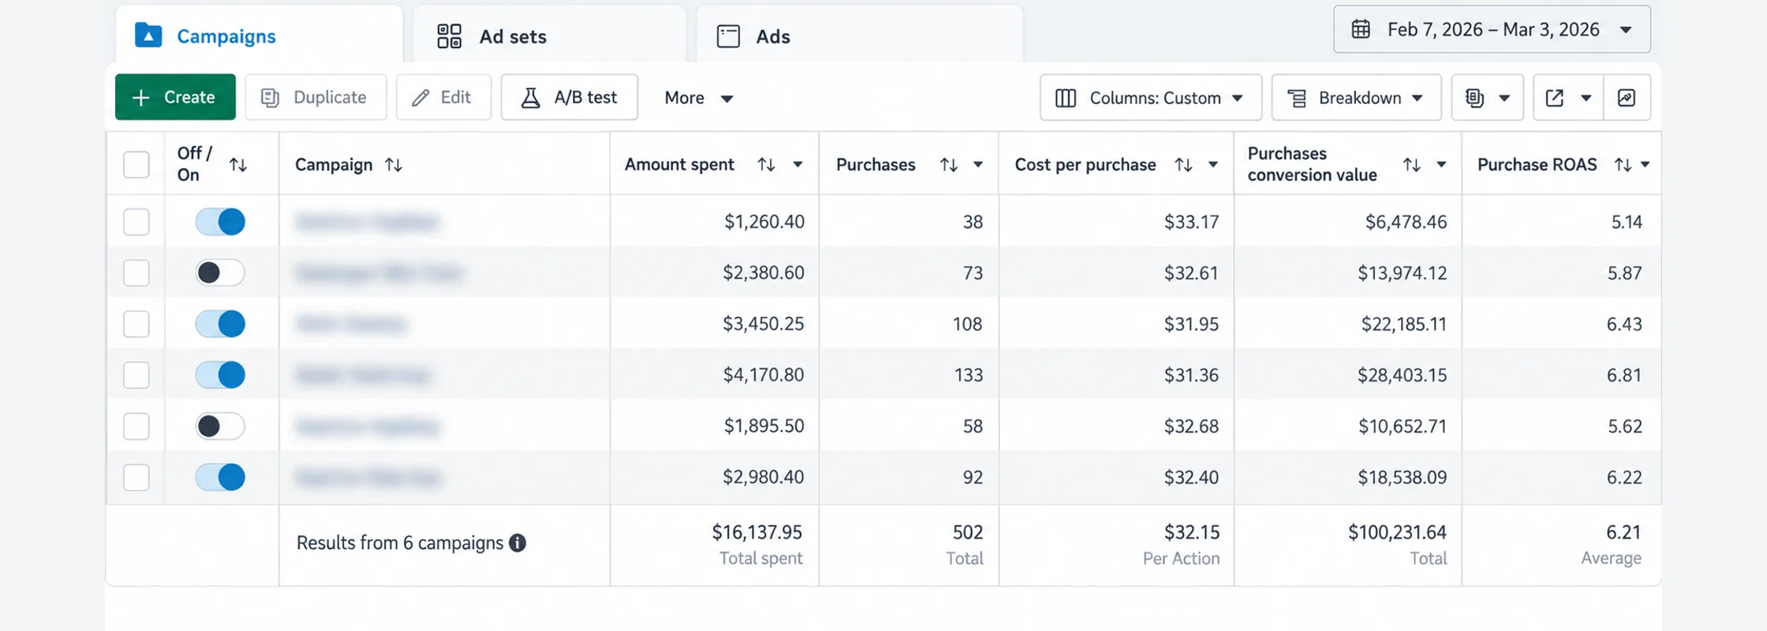Screen dimensions: 1767x631
Task: Open the reports menu next to Breakdown
Action: coord(1487,98)
